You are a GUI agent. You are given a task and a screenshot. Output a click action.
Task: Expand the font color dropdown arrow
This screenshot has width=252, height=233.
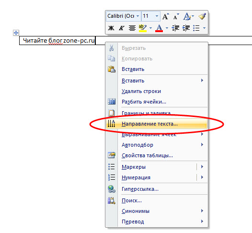pos(167,28)
